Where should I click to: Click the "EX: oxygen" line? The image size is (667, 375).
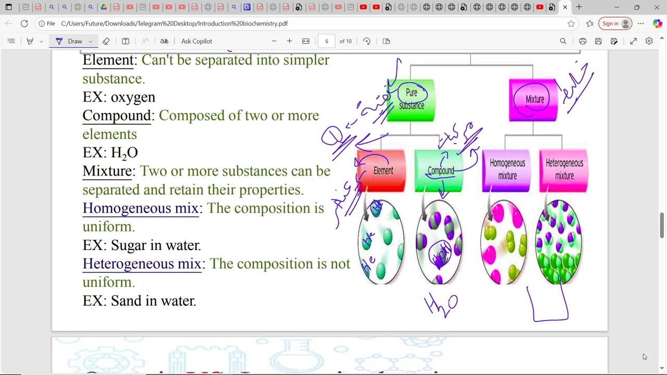point(119,97)
